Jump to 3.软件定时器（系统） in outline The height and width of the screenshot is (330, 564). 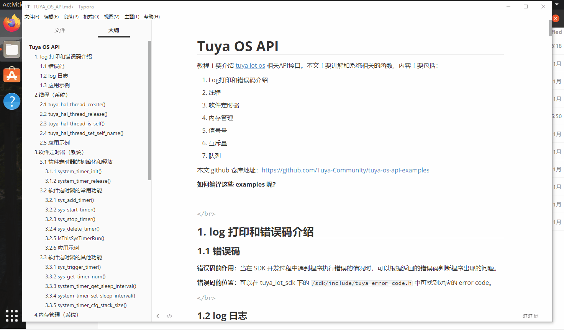click(59, 152)
